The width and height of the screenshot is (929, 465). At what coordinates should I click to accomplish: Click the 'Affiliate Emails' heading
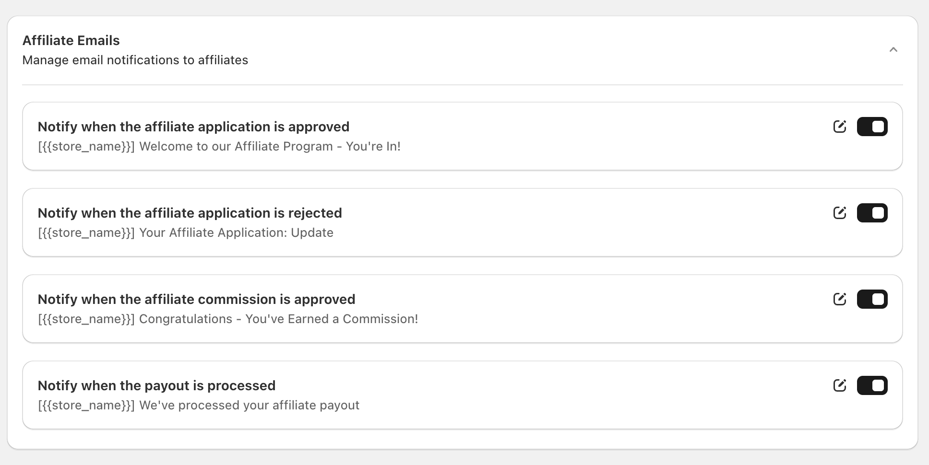[71, 41]
